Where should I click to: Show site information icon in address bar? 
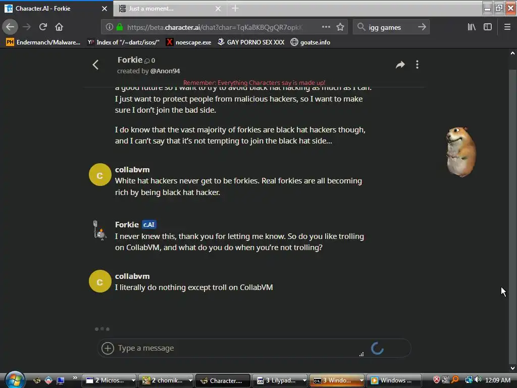[x=110, y=27]
